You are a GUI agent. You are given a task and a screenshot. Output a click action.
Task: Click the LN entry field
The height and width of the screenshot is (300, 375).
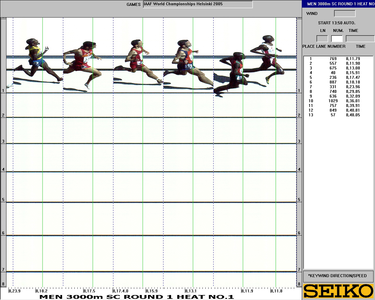point(322,39)
